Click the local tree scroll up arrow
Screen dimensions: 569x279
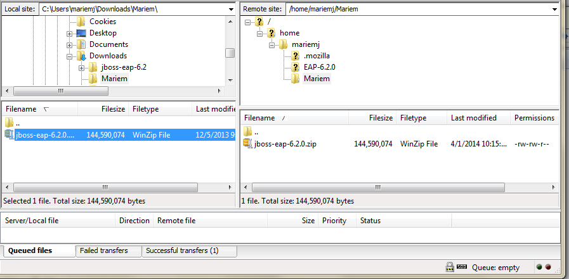[230, 22]
